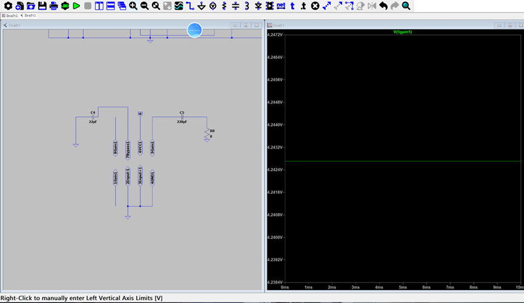Click the Print icon
This screenshot has width=524, height=303.
(x=54, y=5)
